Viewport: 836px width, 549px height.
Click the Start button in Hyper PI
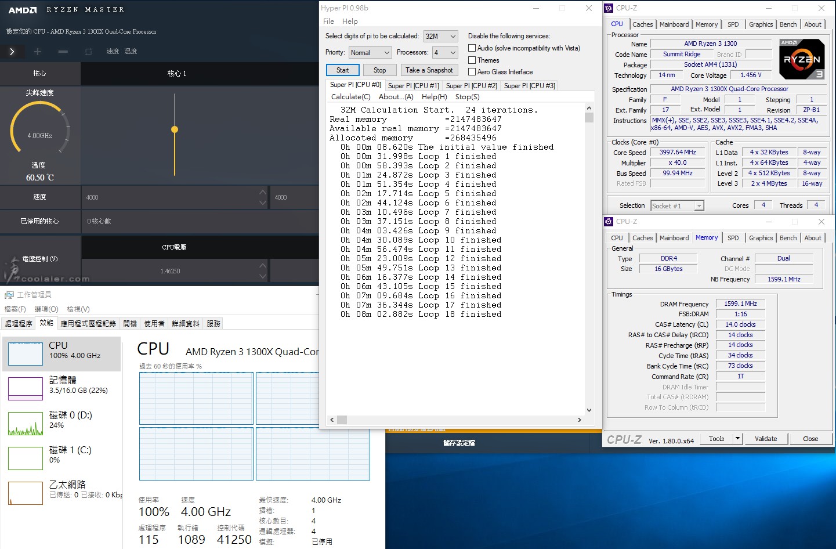coord(342,70)
